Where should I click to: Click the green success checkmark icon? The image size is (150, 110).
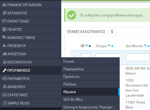(x=71, y=15)
